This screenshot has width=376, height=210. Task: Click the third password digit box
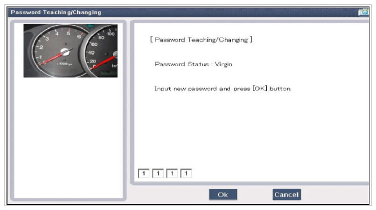click(x=172, y=173)
